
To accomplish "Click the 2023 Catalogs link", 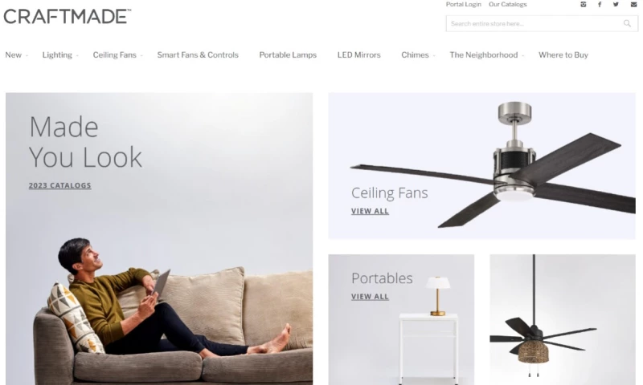I will [x=59, y=185].
